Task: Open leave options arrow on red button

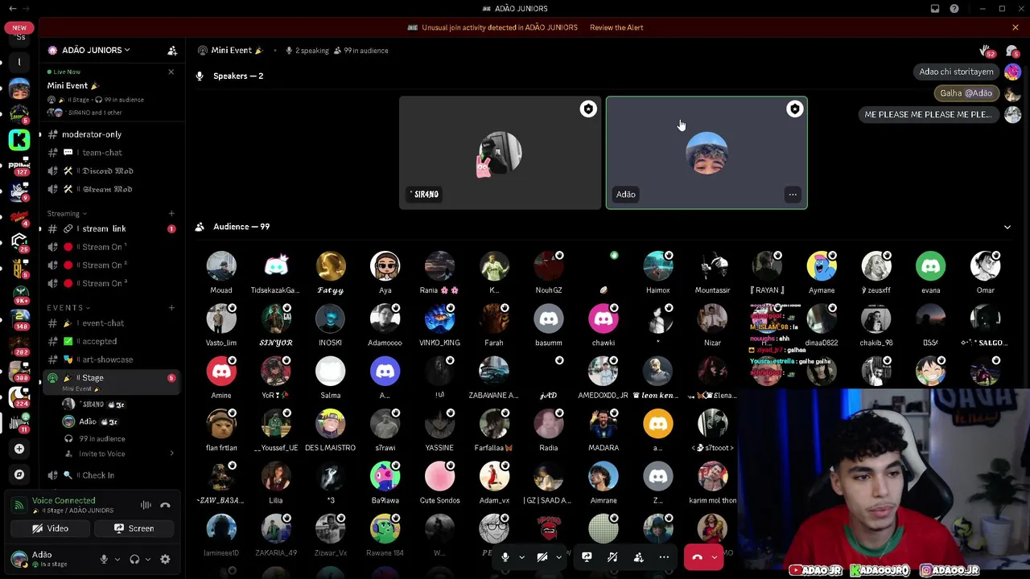Action: click(x=714, y=556)
